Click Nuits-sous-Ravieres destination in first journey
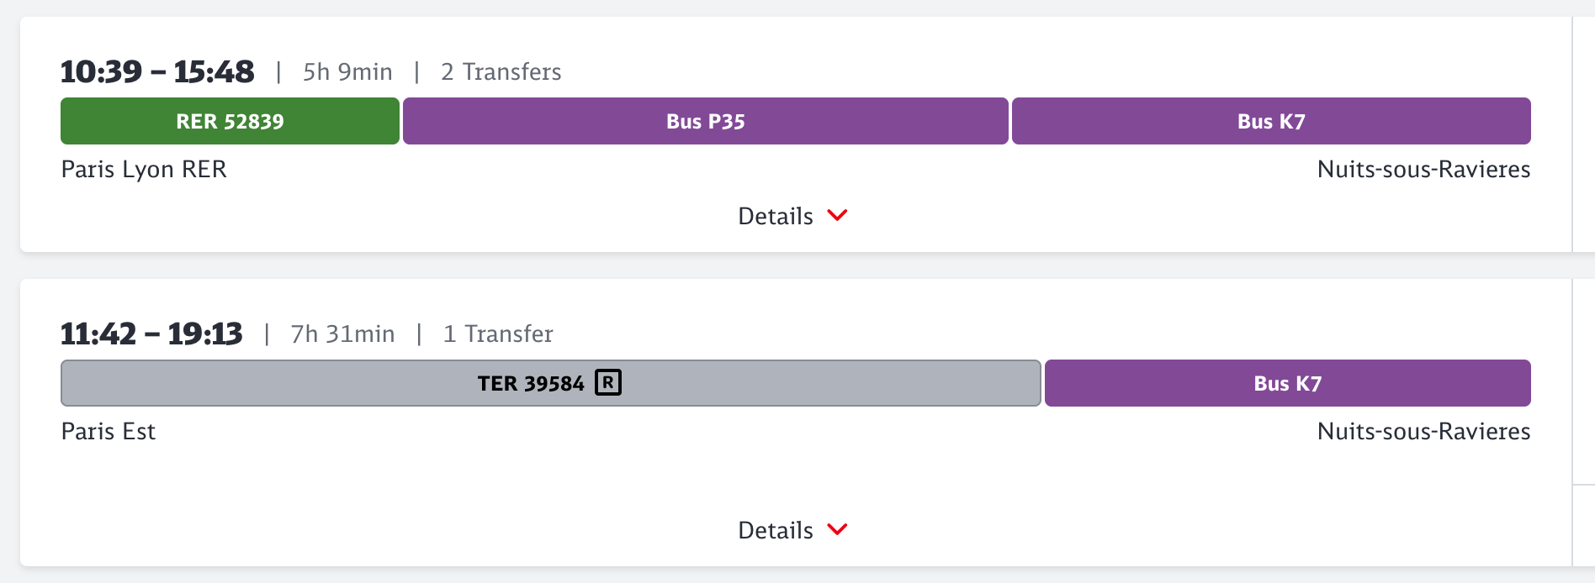This screenshot has width=1595, height=583. 1423,169
